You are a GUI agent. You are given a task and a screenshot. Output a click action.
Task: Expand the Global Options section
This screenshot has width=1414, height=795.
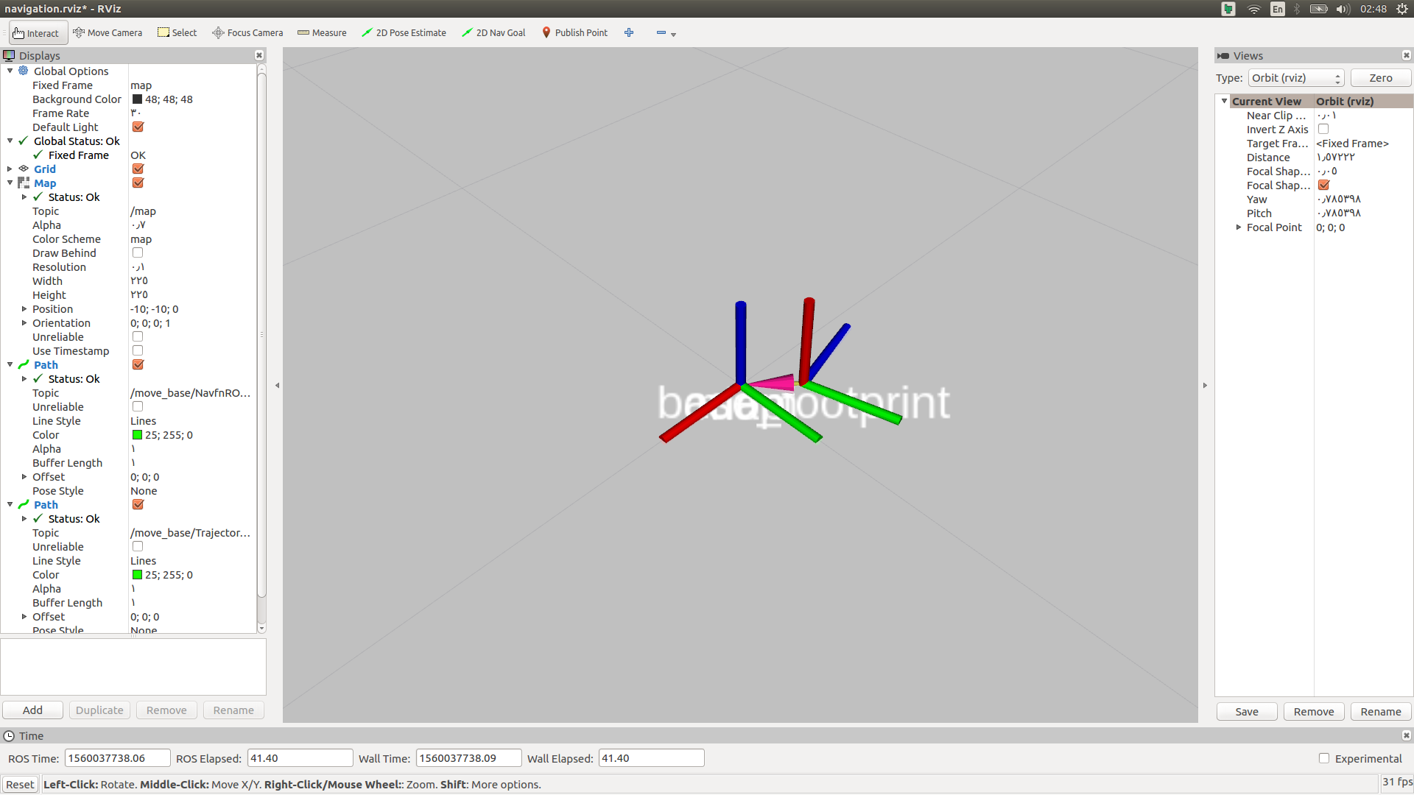point(10,71)
